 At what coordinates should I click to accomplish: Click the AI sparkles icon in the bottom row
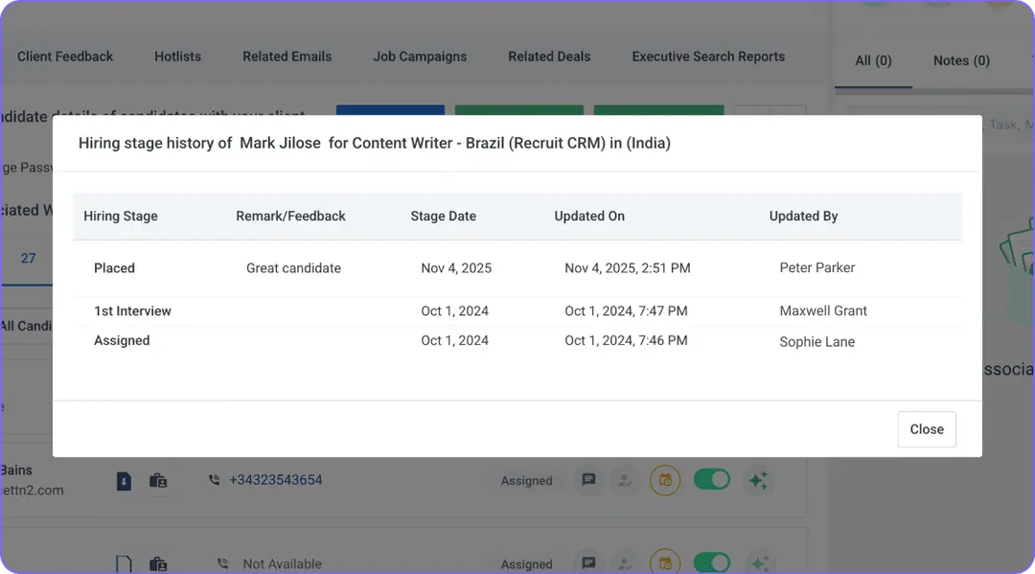point(758,563)
